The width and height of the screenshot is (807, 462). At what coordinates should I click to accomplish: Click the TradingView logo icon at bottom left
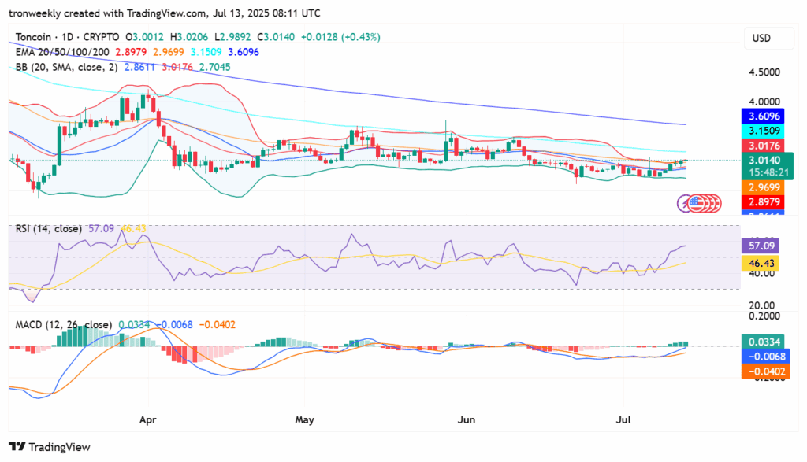(x=17, y=446)
